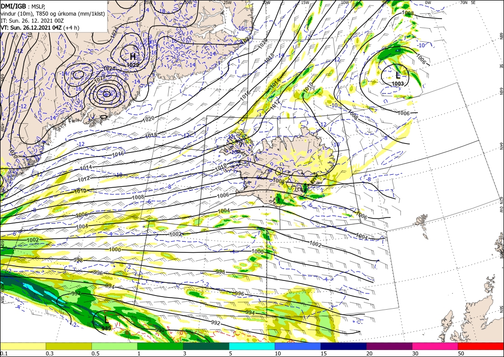This screenshot has width=504, height=357.
Task: Click the 'IT: Sun. 26. 12. 2021 00Z' line
Action: (x=32, y=21)
